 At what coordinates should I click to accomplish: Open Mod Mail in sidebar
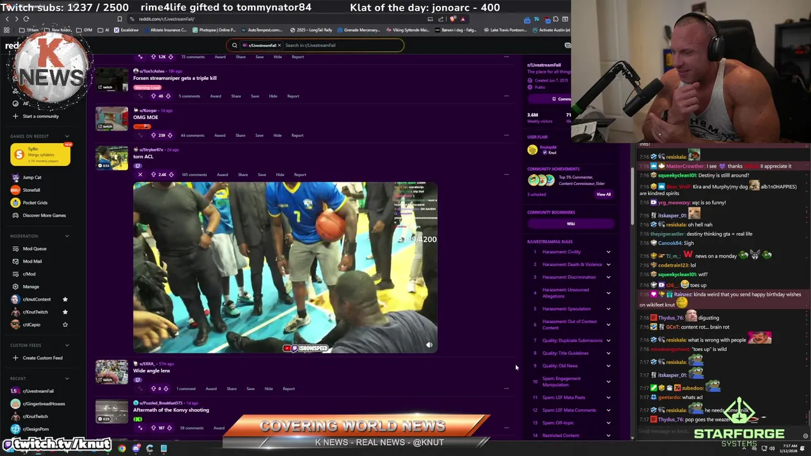click(32, 261)
